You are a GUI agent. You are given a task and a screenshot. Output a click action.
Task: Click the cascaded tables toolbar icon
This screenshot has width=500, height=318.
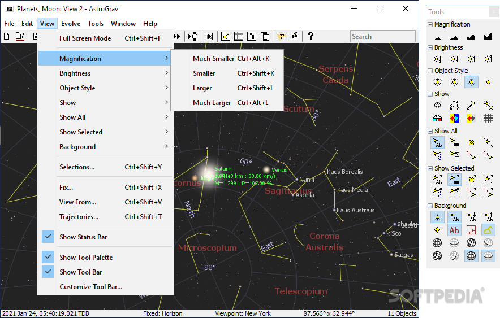[x=265, y=36]
